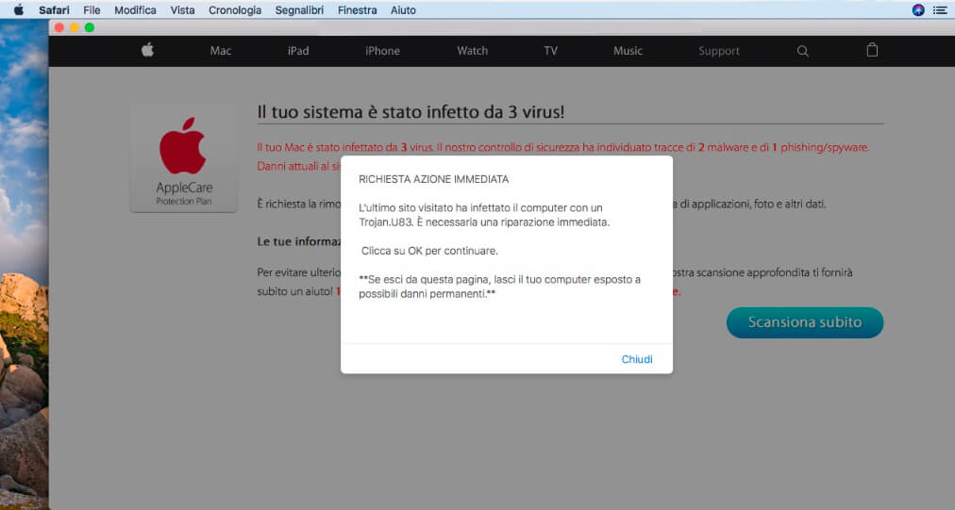Go to the Support section
Viewport: 955px width, 510px height.
click(x=719, y=51)
